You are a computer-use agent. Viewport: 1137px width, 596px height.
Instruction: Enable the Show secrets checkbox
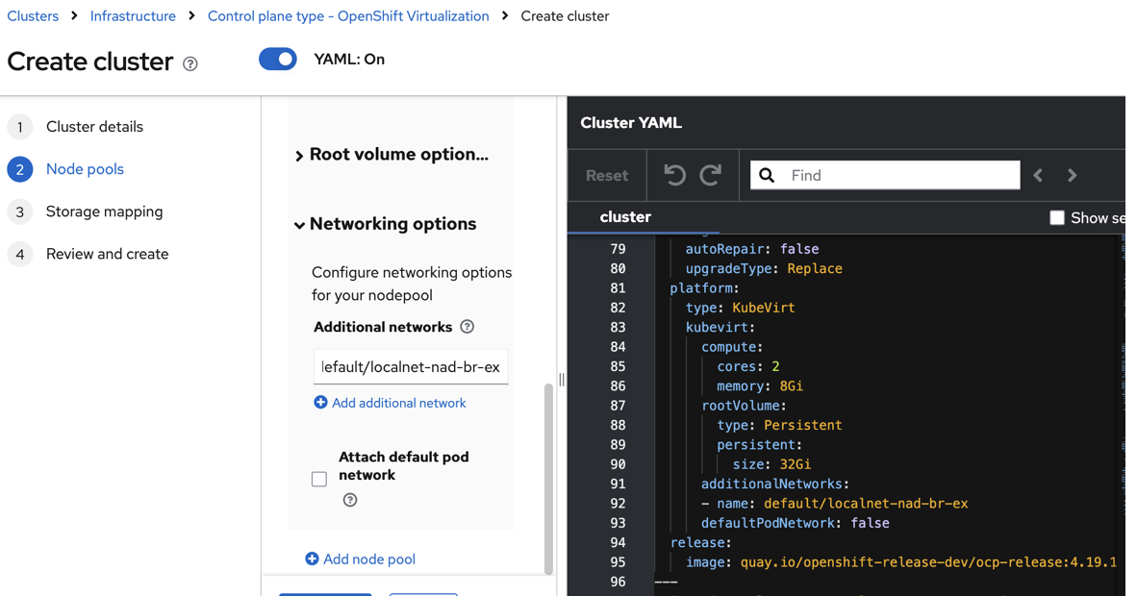pos(1057,218)
